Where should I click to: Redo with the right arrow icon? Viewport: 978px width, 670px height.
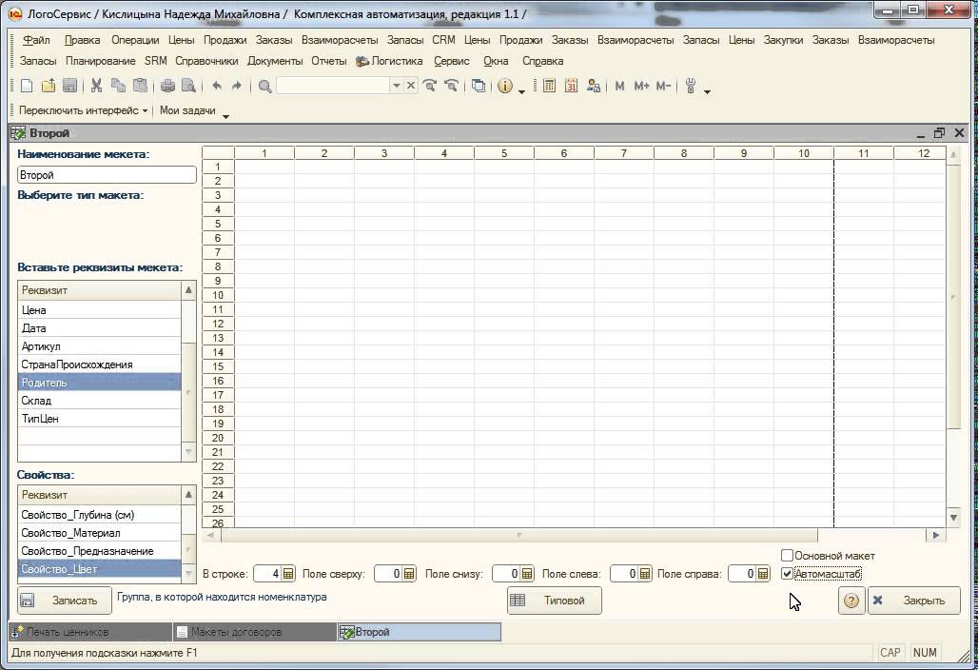236,86
